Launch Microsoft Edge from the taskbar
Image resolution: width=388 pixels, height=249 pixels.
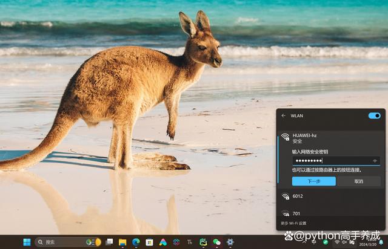136,242
